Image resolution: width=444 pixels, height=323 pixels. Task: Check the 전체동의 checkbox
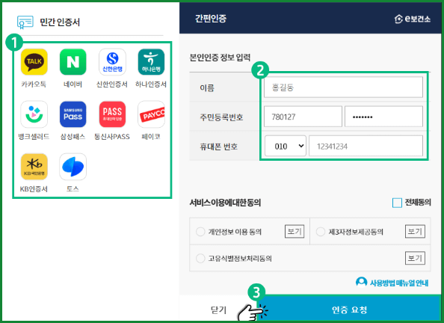click(397, 203)
